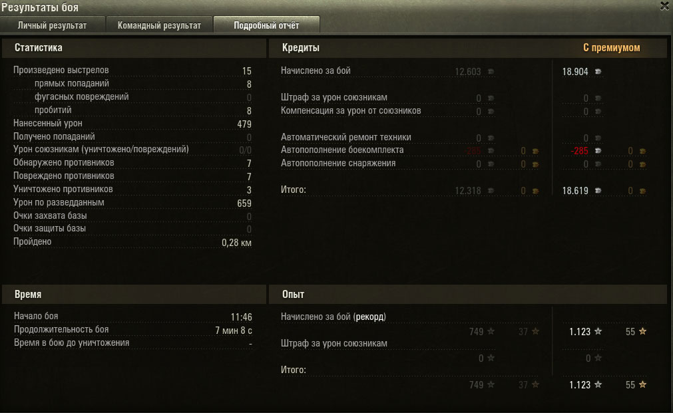Close the Результаты боя window
Image resolution: width=673 pixels, height=413 pixels.
[665, 6]
